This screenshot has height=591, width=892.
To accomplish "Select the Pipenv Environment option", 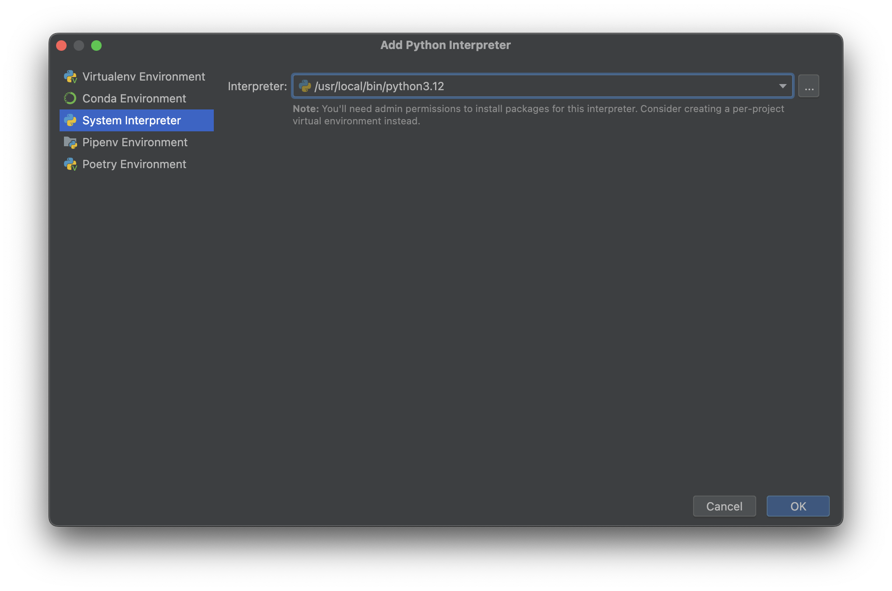I will point(135,142).
